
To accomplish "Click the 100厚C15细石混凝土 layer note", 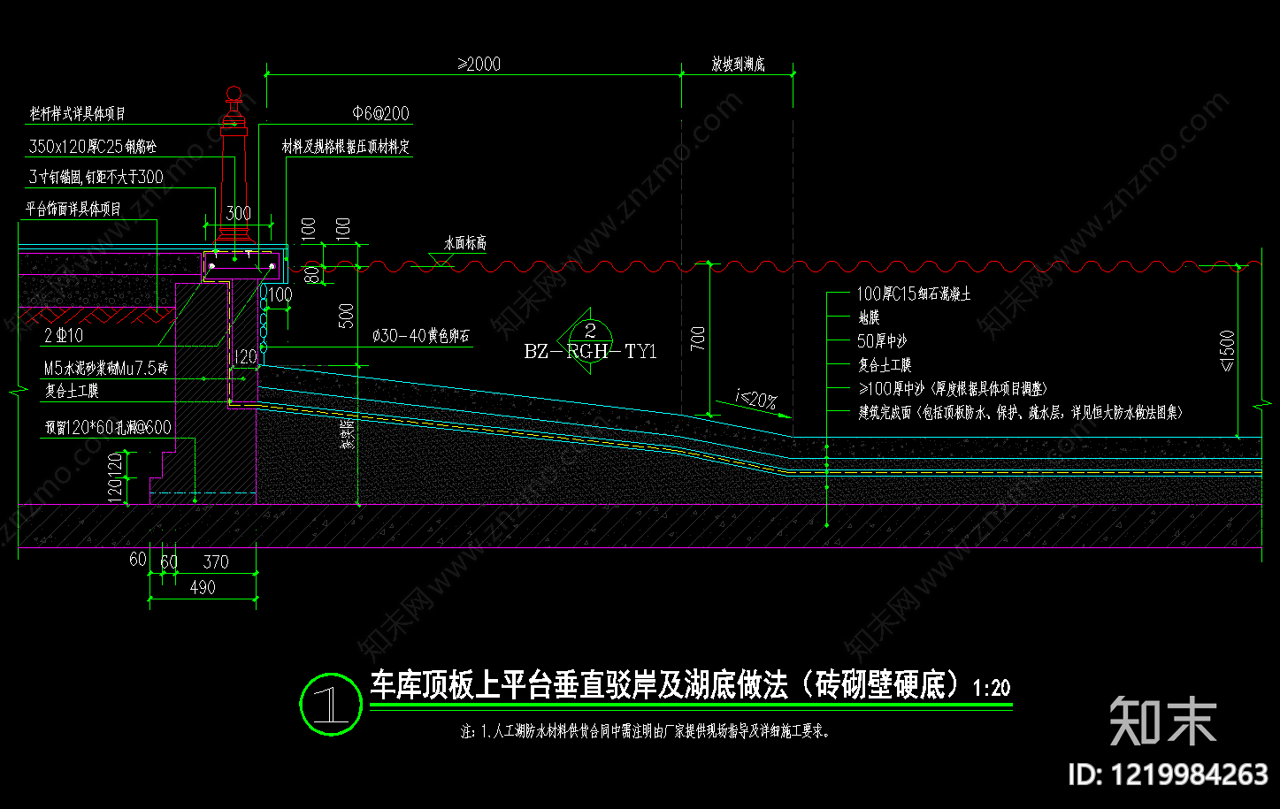I will 914,294.
